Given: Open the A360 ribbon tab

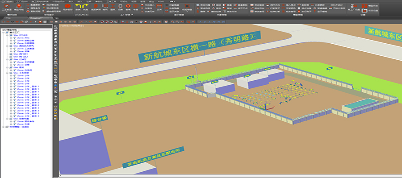Looking at the screenshot, I should point(161,1).
